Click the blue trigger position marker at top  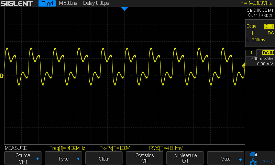[x=124, y=9]
